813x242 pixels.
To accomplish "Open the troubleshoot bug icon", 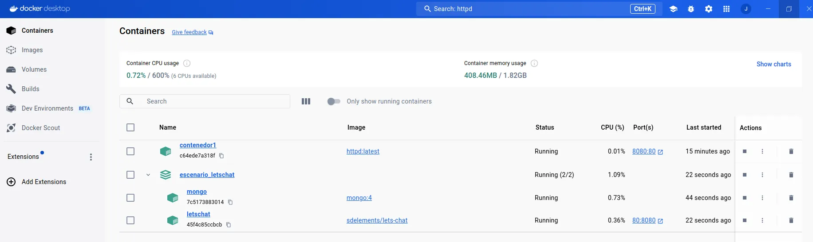I will pyautogui.click(x=691, y=9).
